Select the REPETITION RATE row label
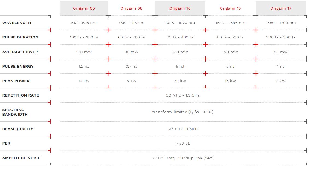311x171 pixels. (20, 95)
